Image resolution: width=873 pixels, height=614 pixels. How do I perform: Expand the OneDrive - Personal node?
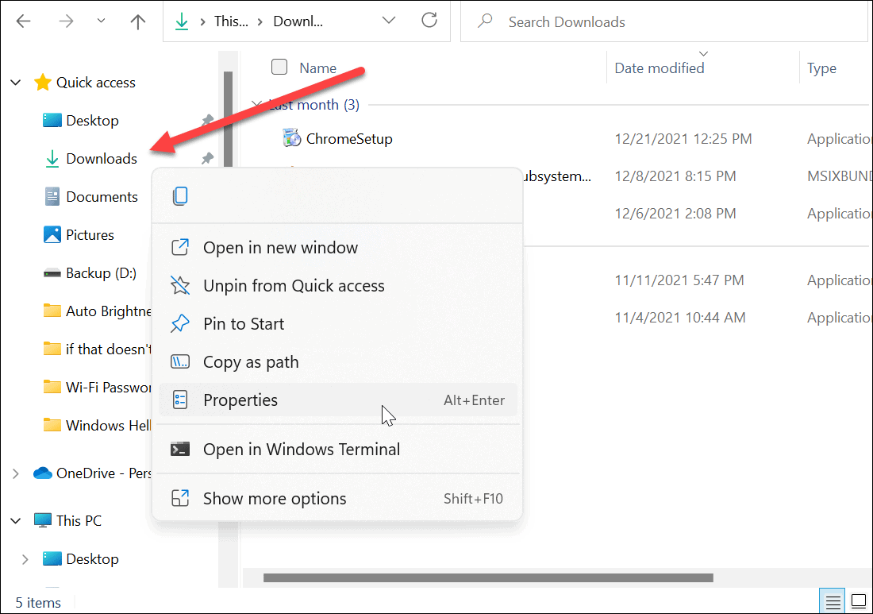pyautogui.click(x=16, y=473)
